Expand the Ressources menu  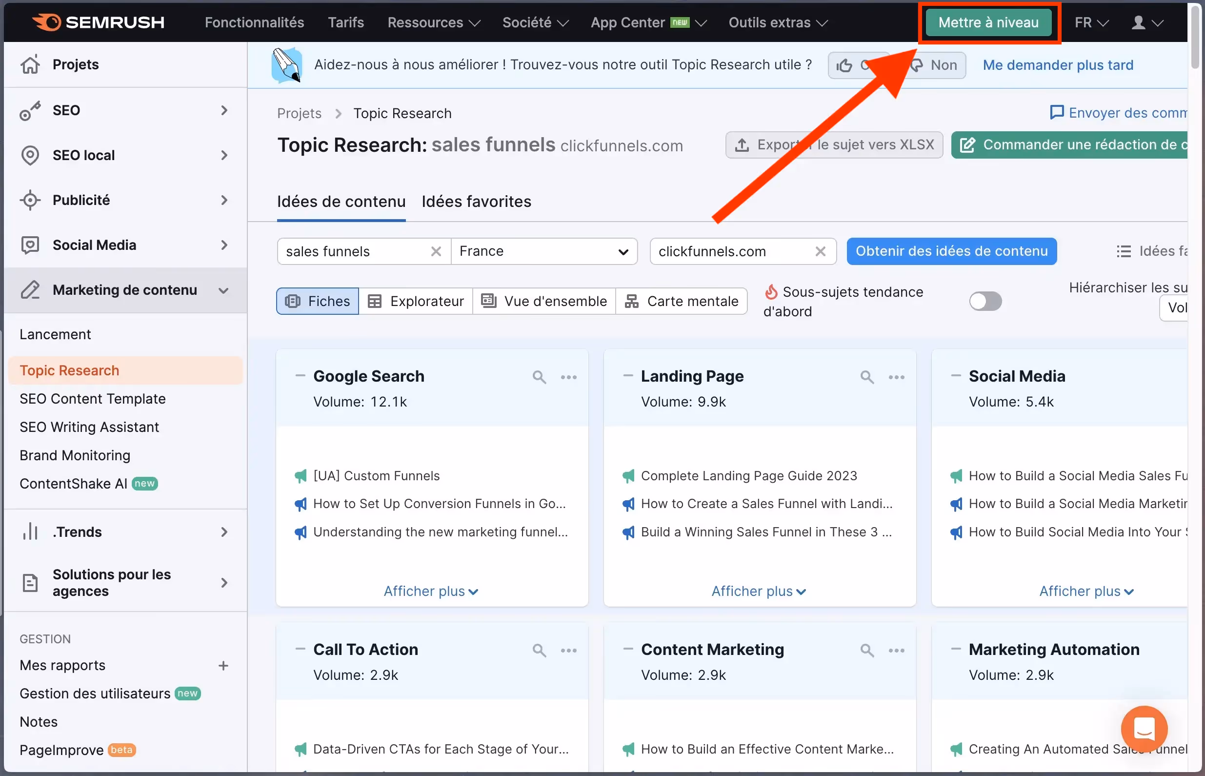(x=434, y=22)
